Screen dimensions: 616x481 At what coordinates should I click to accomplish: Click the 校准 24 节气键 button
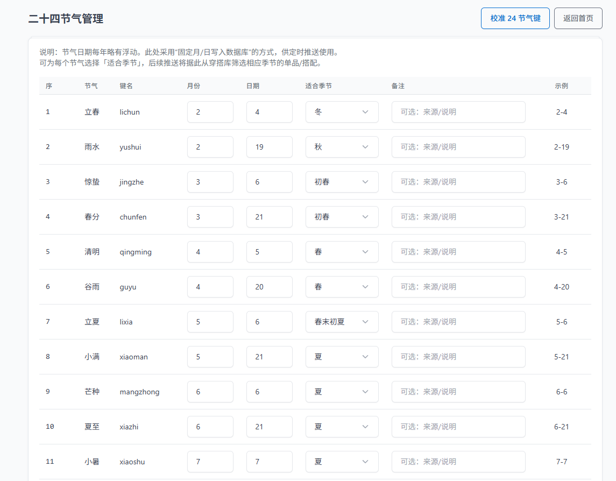click(x=514, y=18)
